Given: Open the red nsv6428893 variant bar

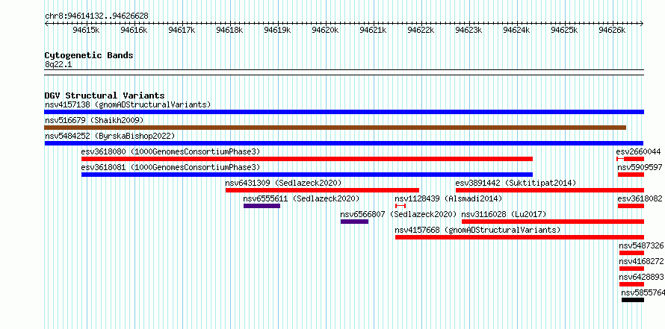Looking at the screenshot, I should (x=631, y=284).
